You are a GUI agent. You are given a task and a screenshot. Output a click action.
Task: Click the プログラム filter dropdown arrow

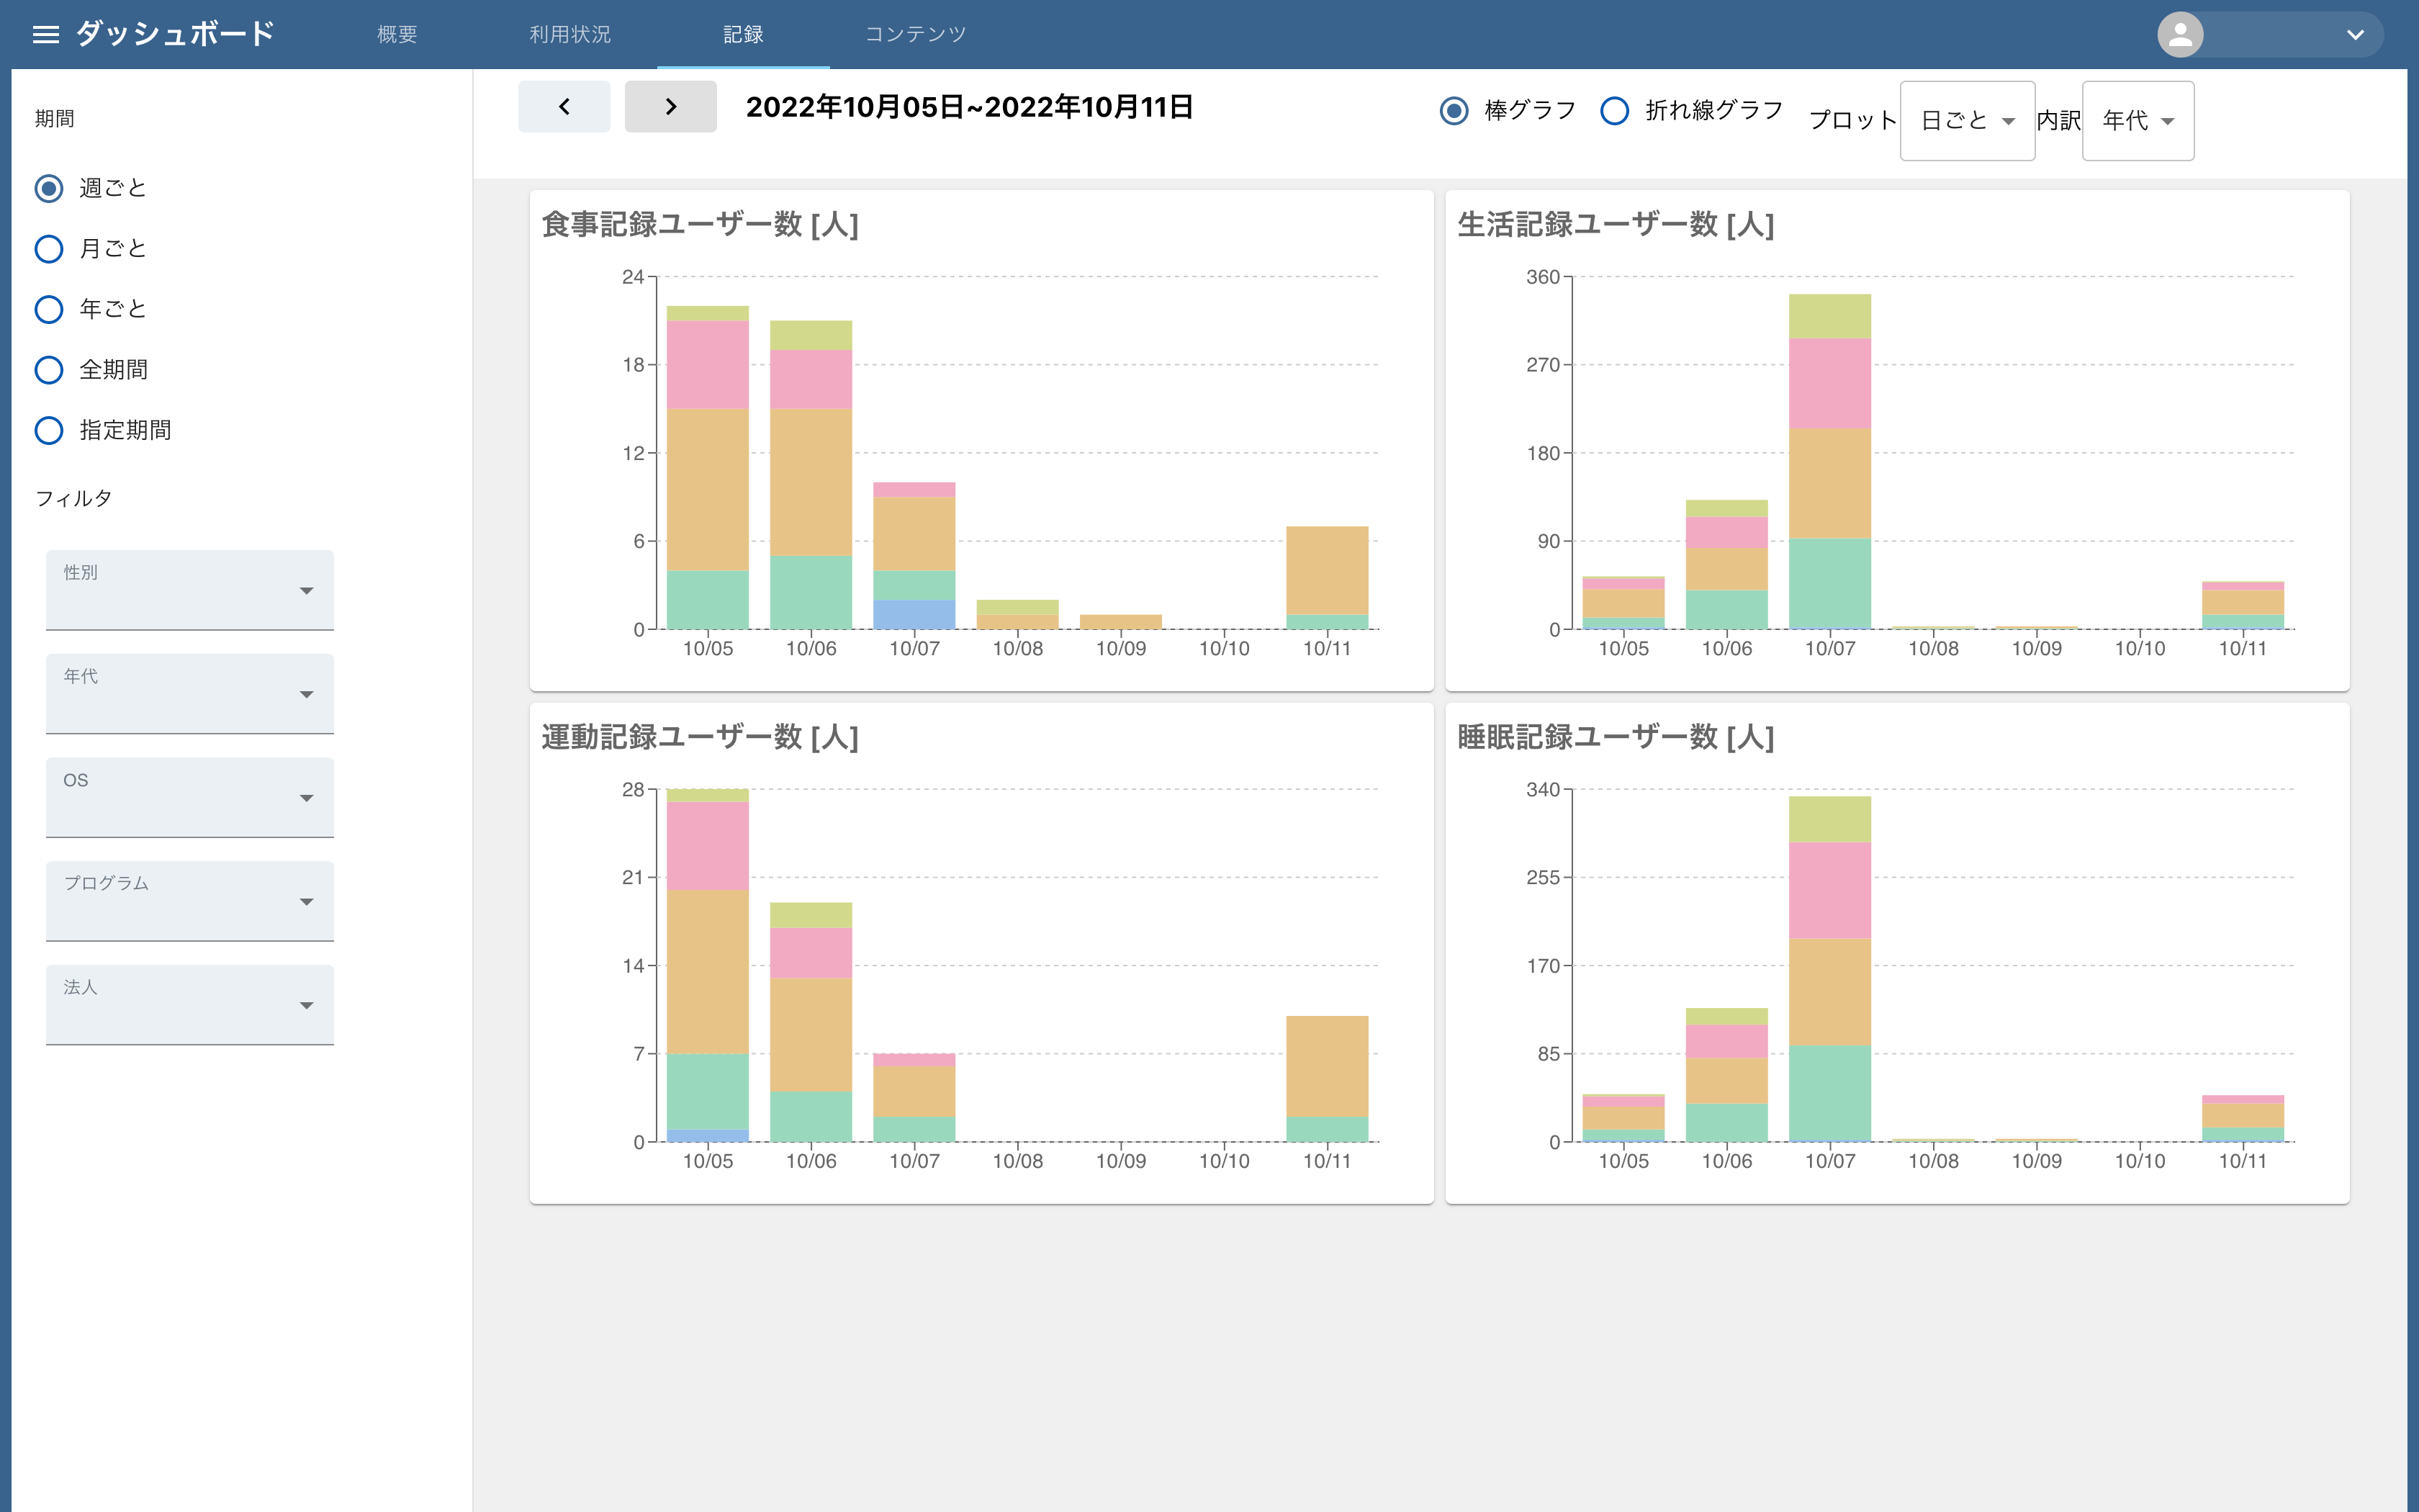point(306,902)
